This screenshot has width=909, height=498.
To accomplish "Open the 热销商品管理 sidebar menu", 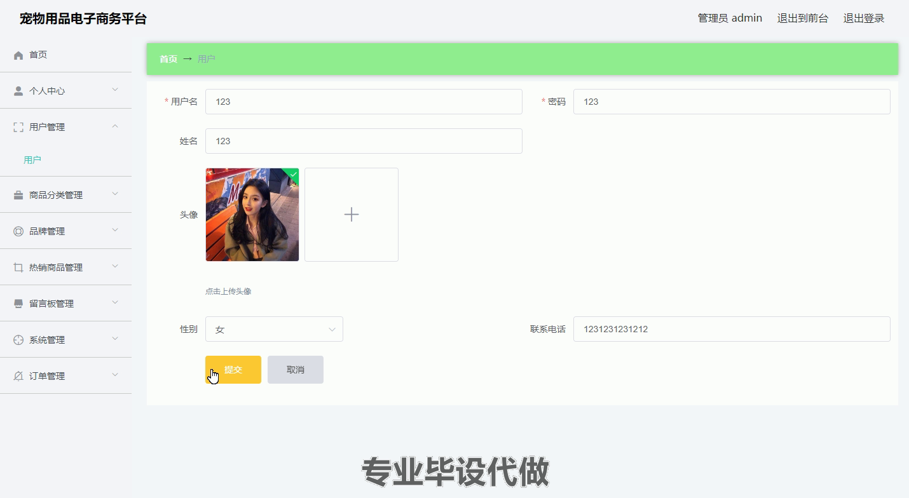I will pos(65,267).
